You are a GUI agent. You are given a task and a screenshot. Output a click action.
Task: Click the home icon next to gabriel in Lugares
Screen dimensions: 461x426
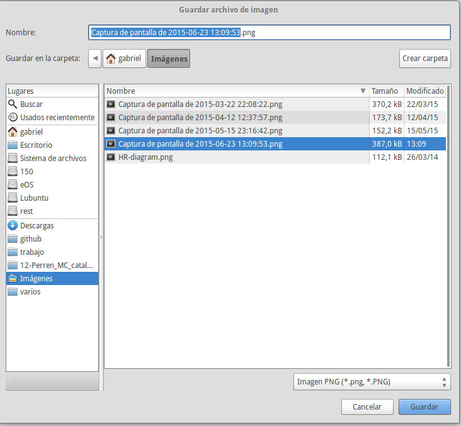pyautogui.click(x=13, y=132)
